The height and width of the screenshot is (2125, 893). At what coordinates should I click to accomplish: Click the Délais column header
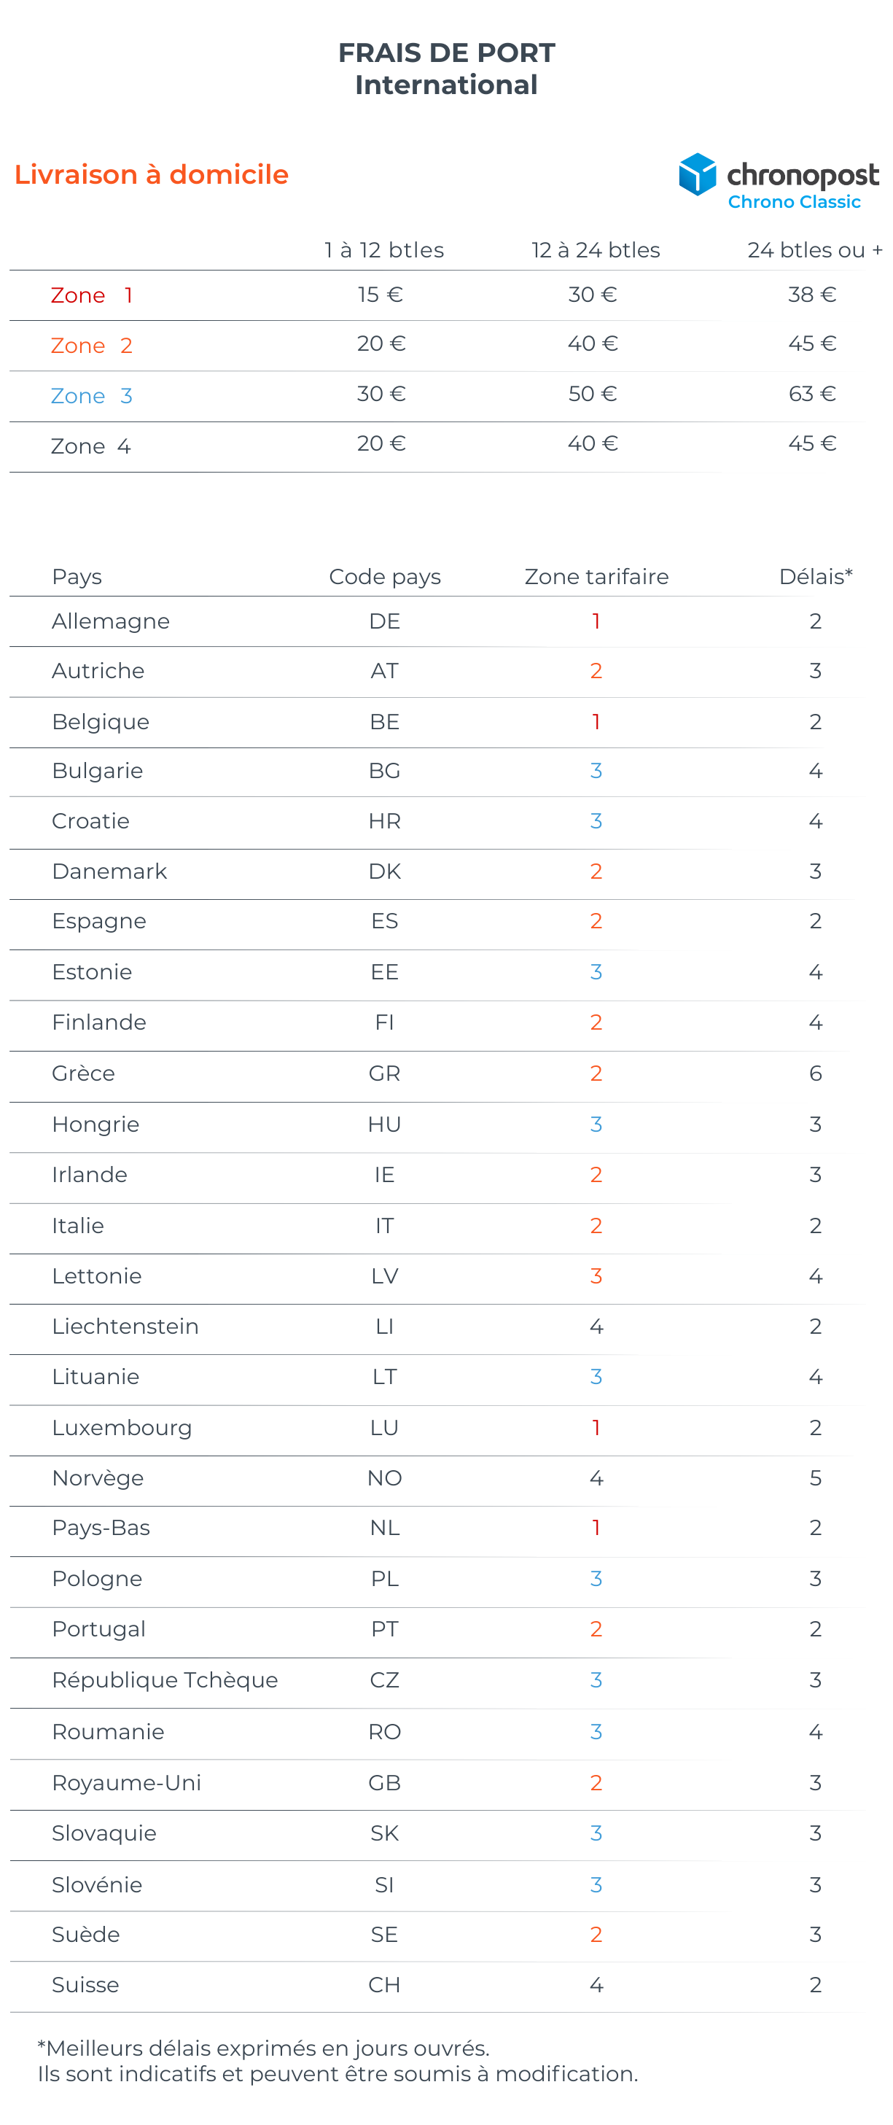(x=815, y=577)
